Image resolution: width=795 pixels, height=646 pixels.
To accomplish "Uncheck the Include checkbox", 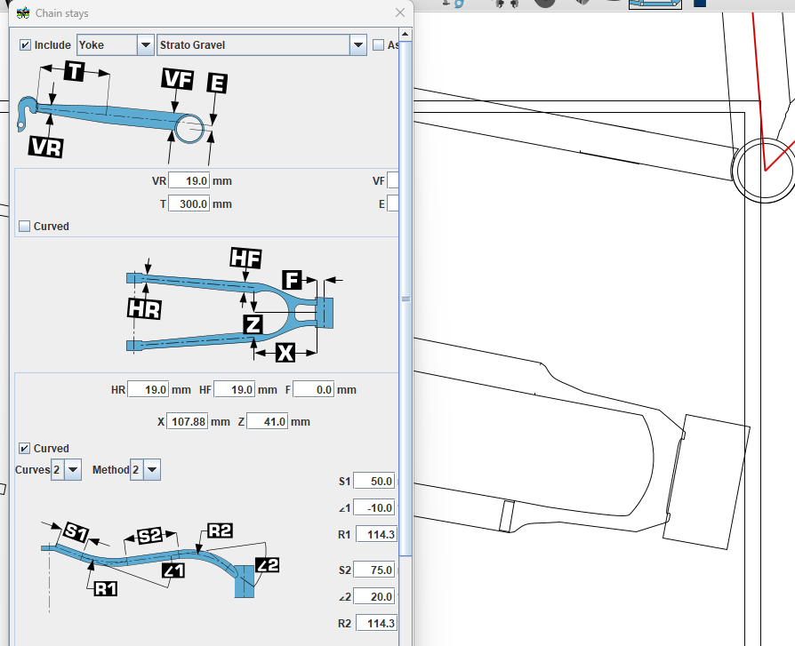I will click(25, 45).
